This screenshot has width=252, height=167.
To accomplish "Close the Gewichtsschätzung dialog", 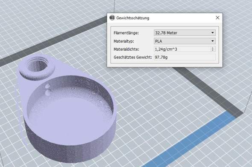I will coord(217,17).
